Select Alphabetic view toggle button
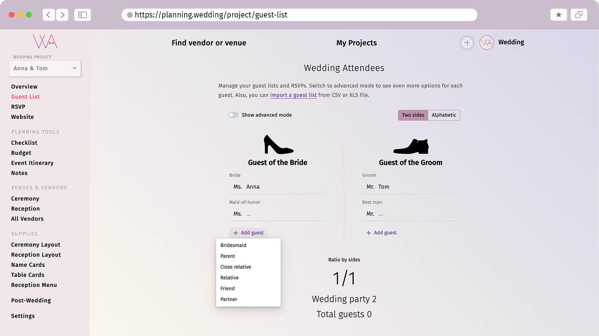599x336 pixels. (x=444, y=115)
